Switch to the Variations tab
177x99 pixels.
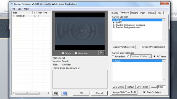(x=125, y=13)
